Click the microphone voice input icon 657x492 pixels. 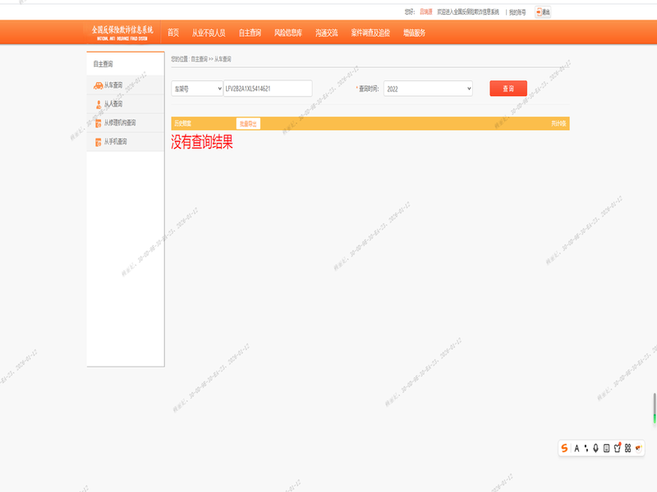[x=595, y=448]
